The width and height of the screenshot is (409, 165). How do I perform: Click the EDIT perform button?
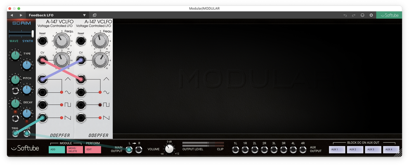(92, 150)
